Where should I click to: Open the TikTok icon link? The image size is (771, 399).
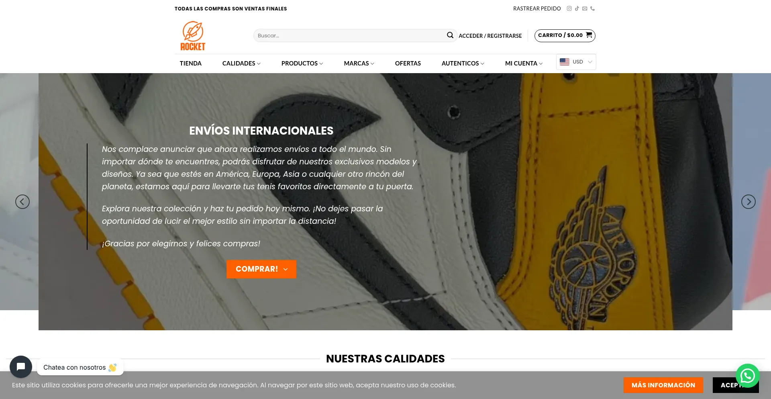pyautogui.click(x=577, y=8)
